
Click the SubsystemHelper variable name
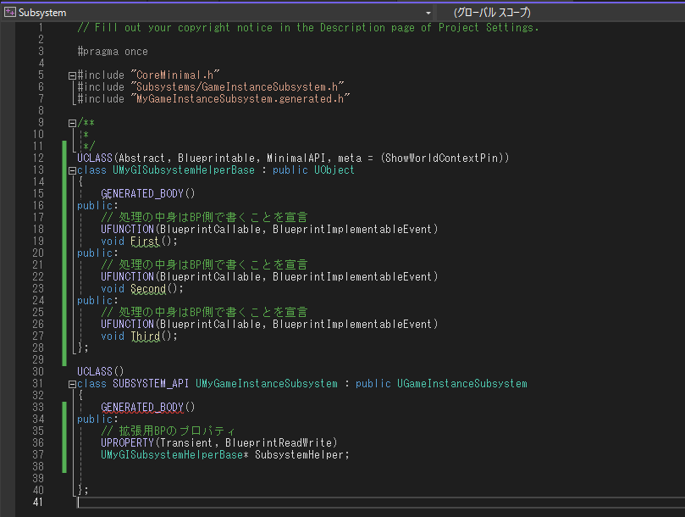(299, 455)
